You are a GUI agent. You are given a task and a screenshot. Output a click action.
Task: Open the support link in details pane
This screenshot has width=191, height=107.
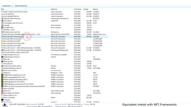pos(75,104)
